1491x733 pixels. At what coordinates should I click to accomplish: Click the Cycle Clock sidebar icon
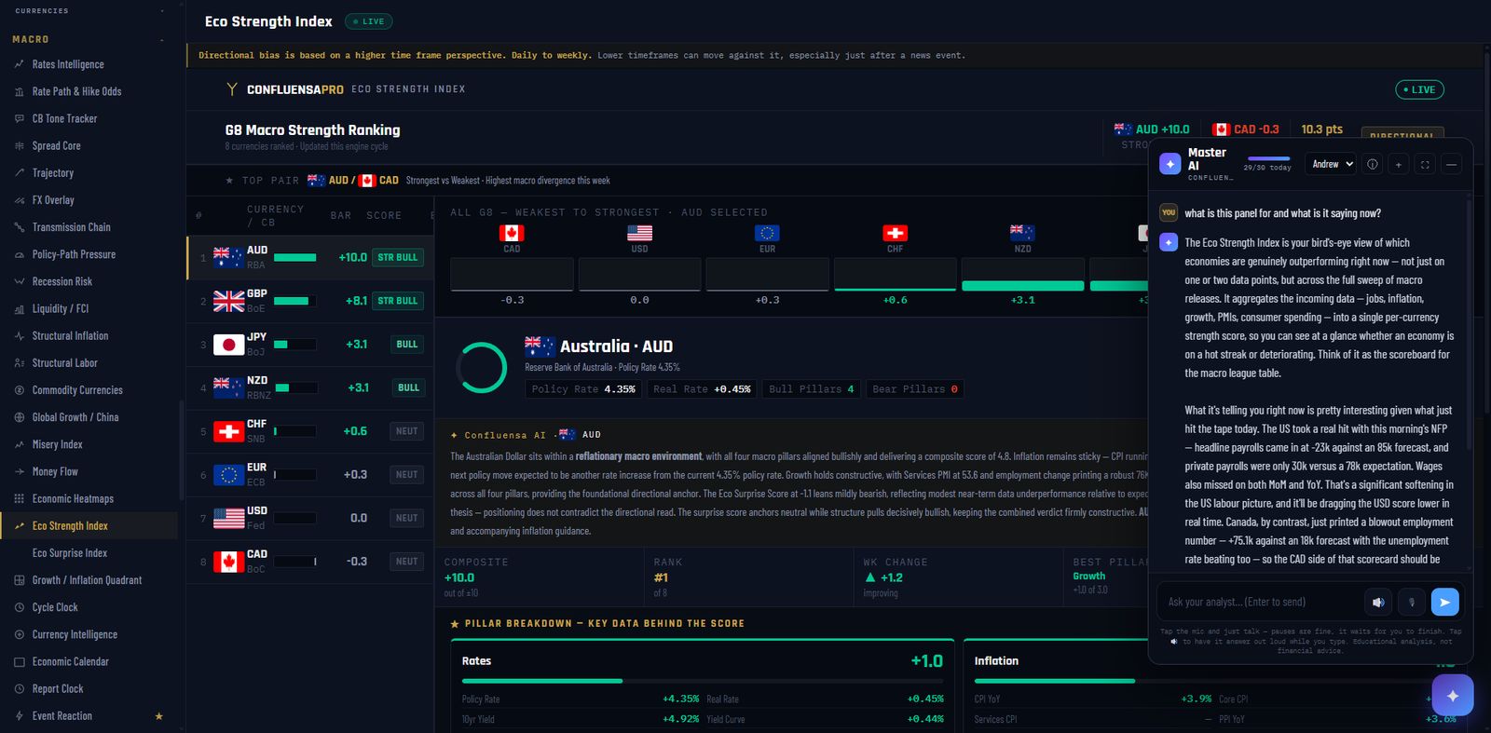(x=20, y=607)
